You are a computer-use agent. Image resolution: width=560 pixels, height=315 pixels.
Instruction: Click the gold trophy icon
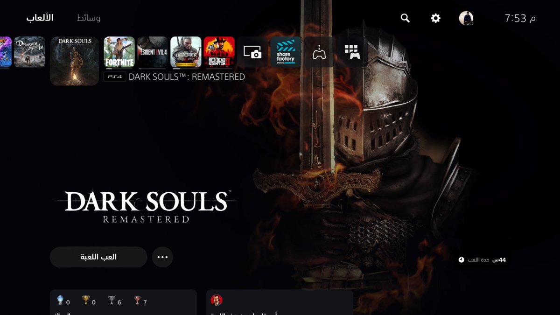coord(86,301)
